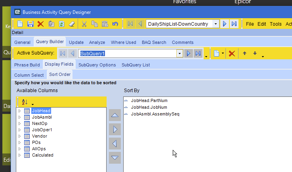Remove column from Sort By list

click(x=115, y=144)
